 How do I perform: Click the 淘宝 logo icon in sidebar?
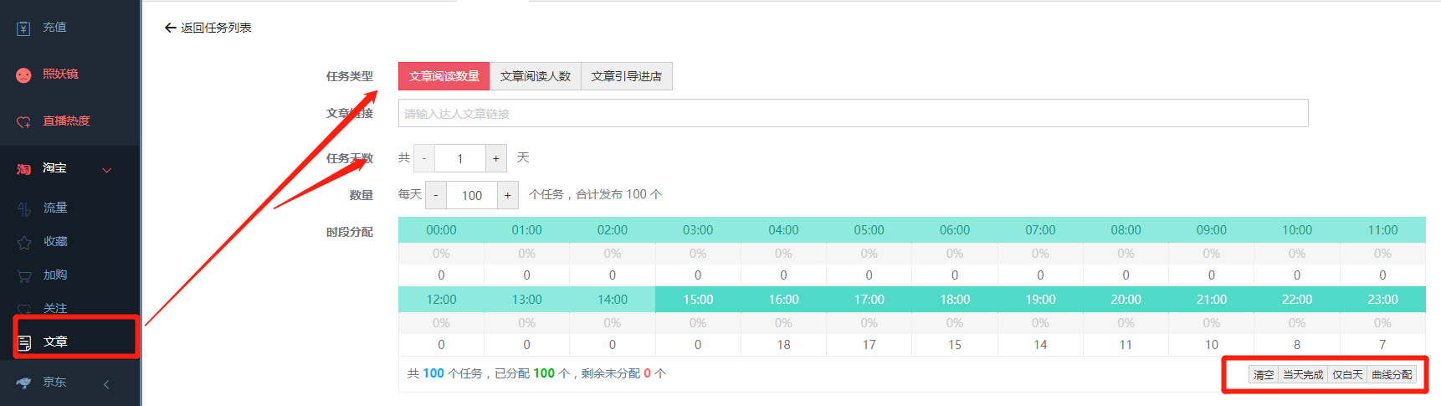[x=23, y=169]
